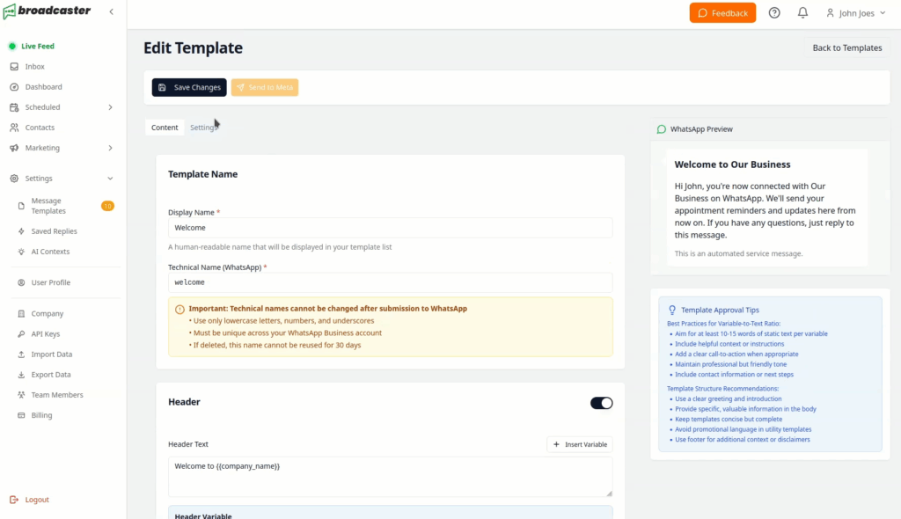Click the orange Feedback button

point(723,13)
